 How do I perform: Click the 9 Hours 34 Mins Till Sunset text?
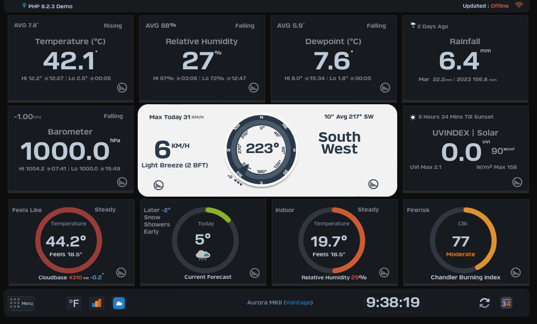[455, 117]
